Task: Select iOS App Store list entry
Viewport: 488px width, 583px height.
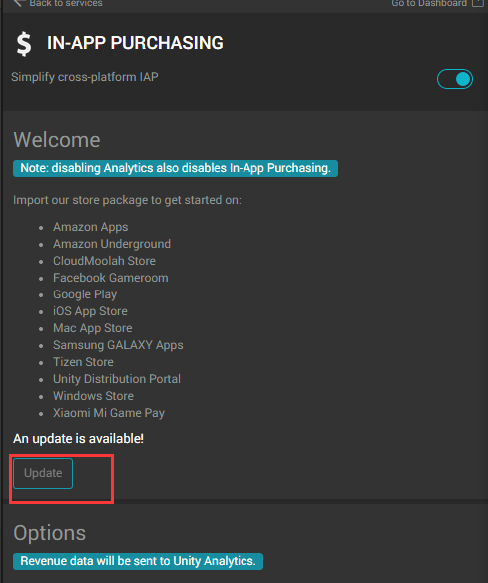Action: coord(90,311)
